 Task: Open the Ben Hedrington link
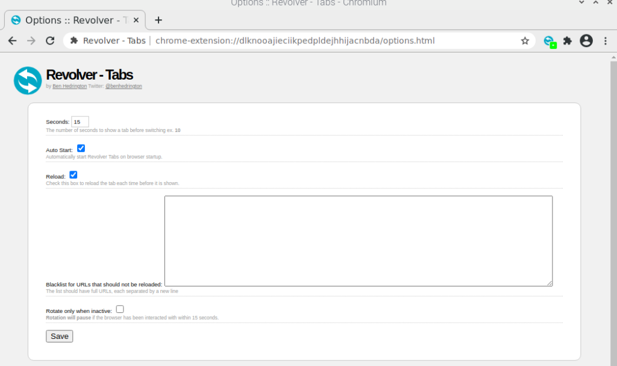pyautogui.click(x=69, y=86)
